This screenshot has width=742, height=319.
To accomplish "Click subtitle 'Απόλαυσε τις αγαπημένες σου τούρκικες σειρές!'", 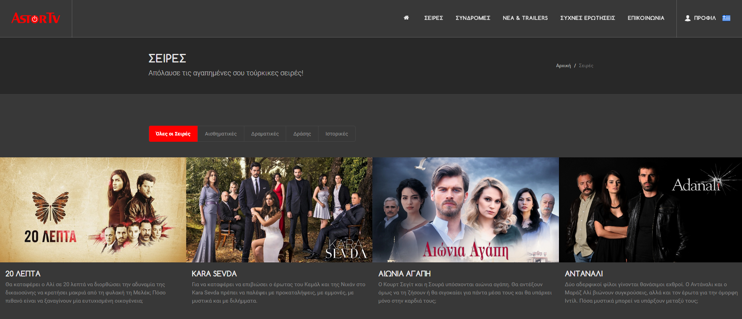I will (226, 73).
